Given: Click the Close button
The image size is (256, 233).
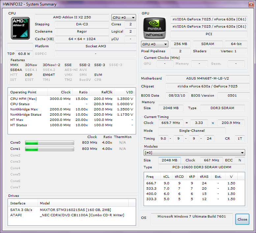Looking at the screenshot, I should [x=242, y=219].
